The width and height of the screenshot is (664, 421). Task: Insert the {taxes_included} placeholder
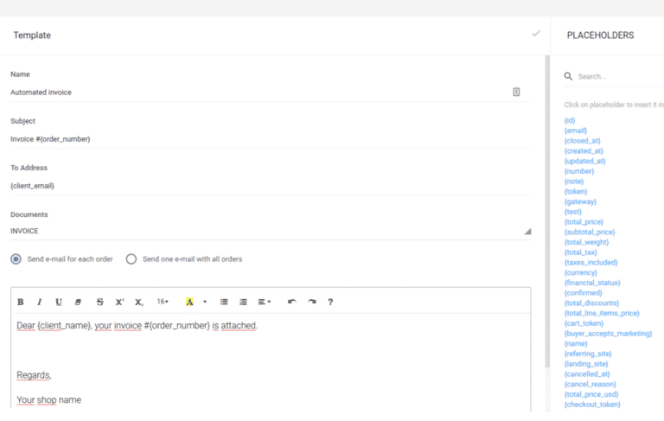pos(591,263)
